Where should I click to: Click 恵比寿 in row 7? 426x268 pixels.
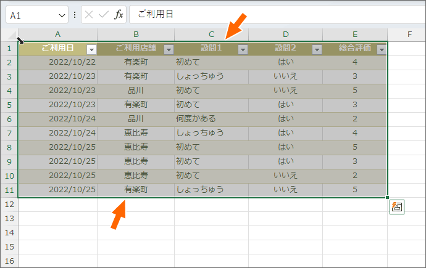(136, 133)
